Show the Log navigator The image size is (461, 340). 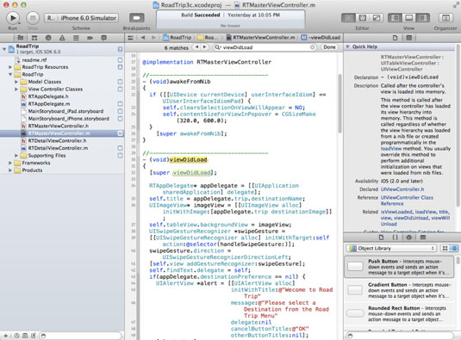coord(103,38)
